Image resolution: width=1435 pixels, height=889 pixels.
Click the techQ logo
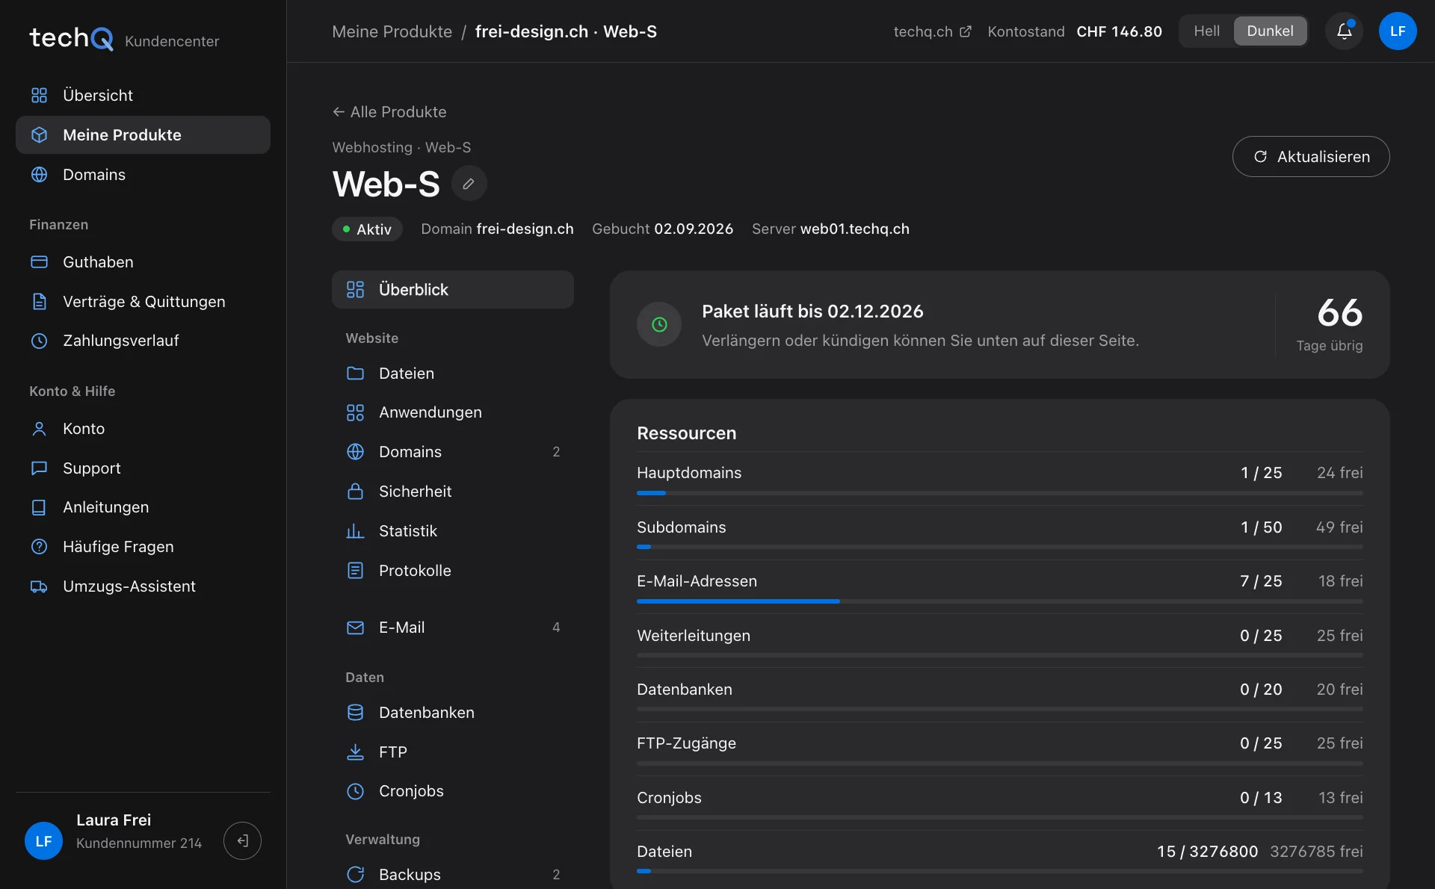coord(72,38)
